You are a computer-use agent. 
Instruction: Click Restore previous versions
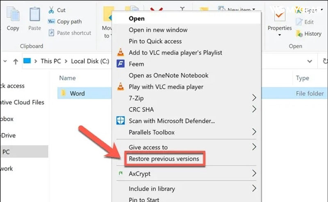point(164,159)
